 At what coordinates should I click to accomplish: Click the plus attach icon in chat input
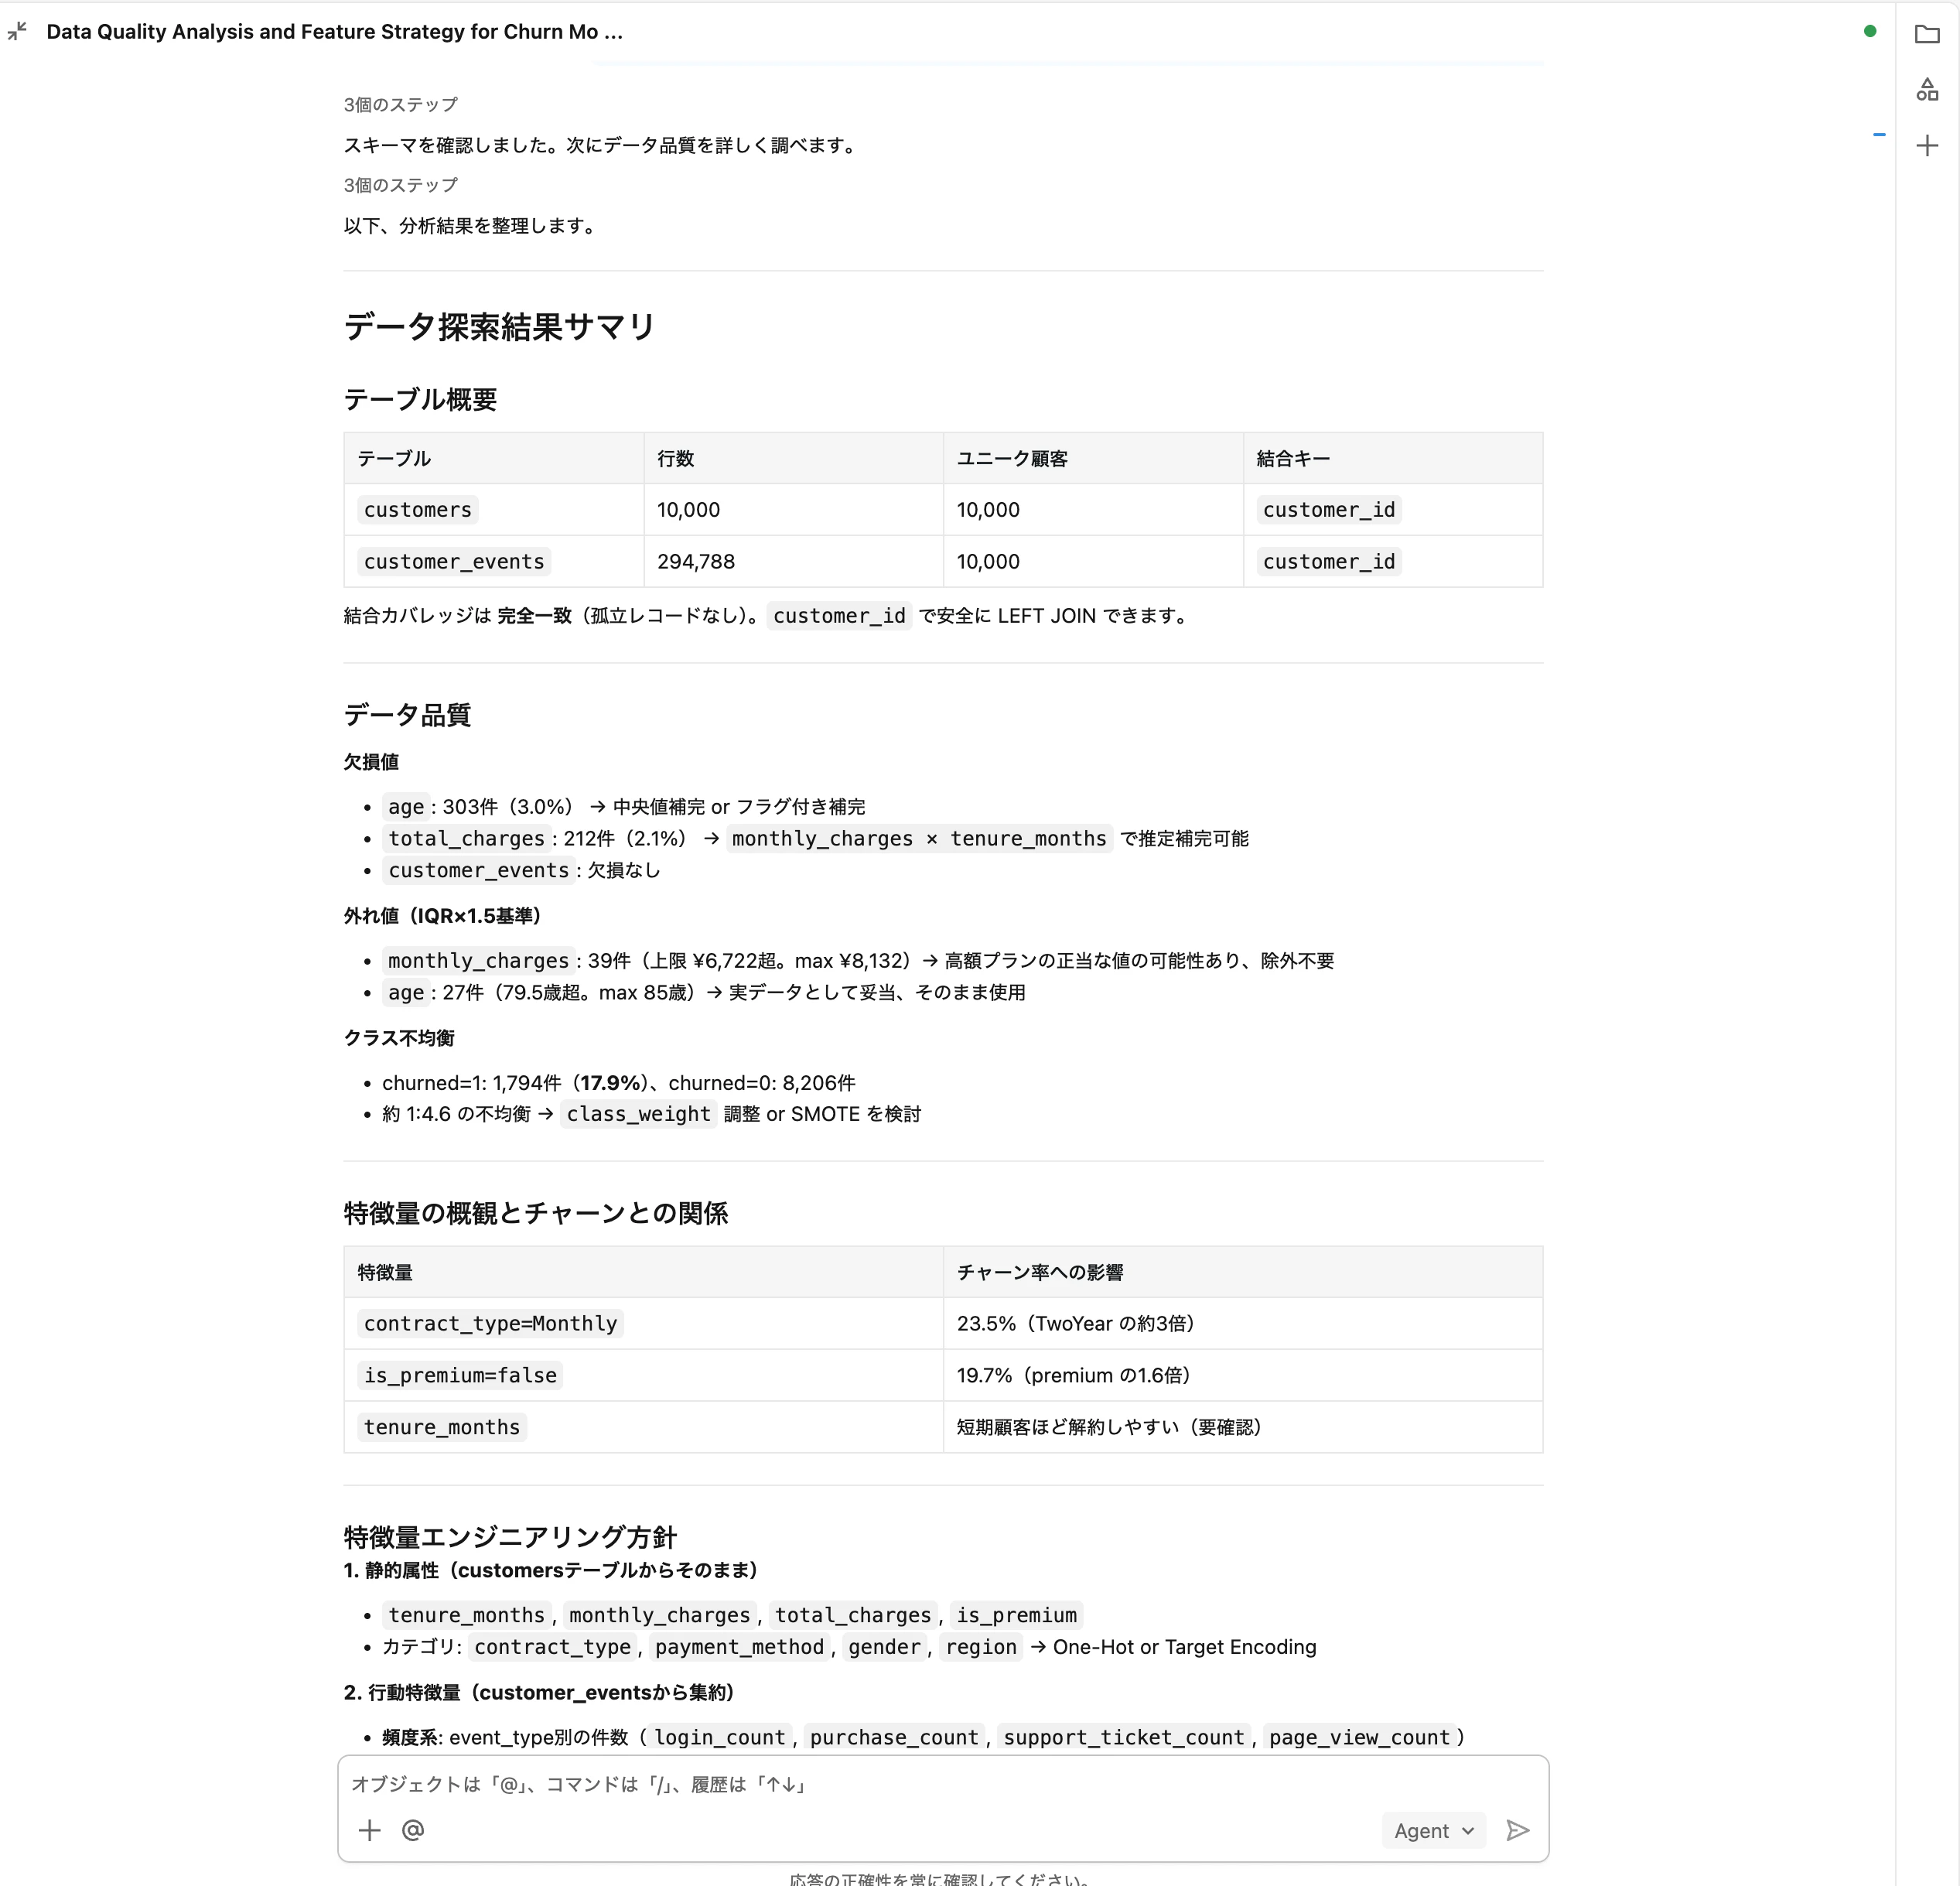[x=369, y=1830]
